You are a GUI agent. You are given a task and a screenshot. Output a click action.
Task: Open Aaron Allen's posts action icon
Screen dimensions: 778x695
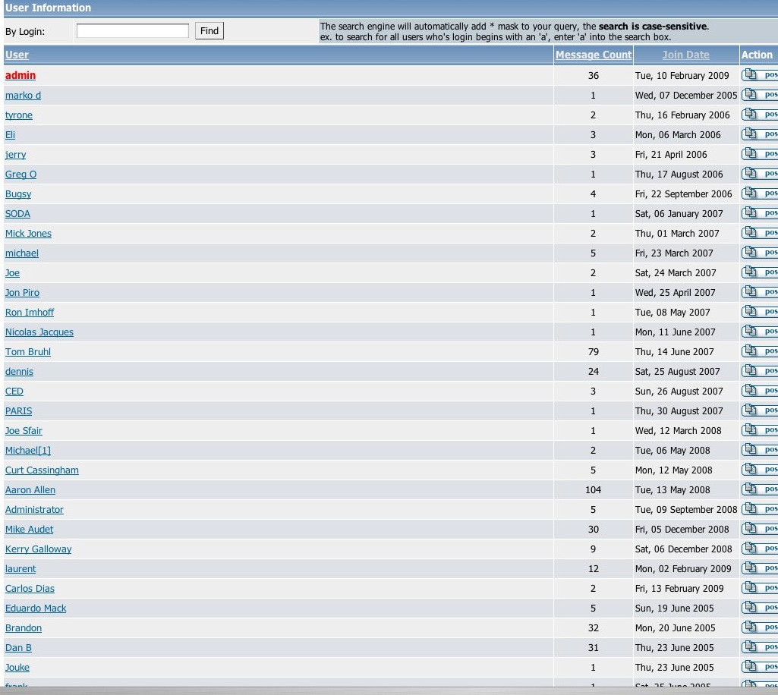tap(760, 489)
